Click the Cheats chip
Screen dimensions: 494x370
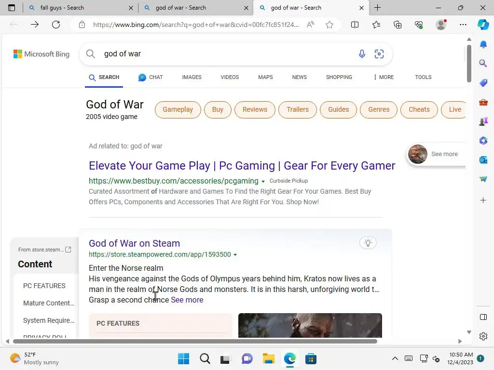click(x=419, y=109)
